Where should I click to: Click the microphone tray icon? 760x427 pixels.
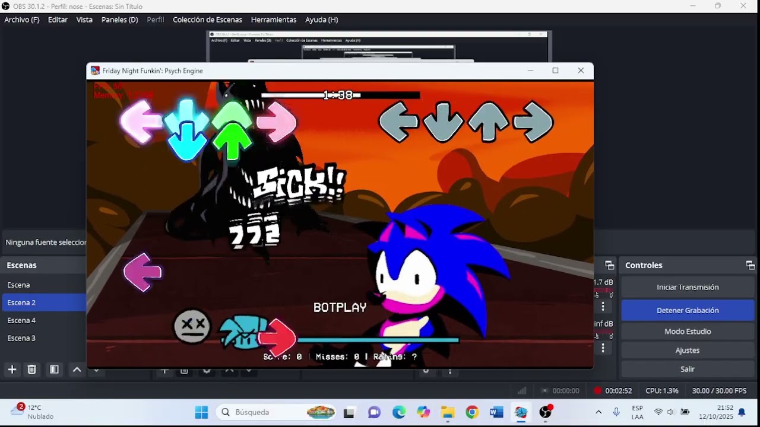(616, 412)
